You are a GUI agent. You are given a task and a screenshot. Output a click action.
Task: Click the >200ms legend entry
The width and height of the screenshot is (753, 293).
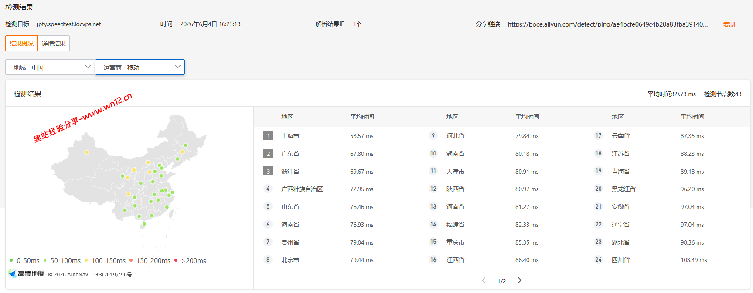[191, 260]
